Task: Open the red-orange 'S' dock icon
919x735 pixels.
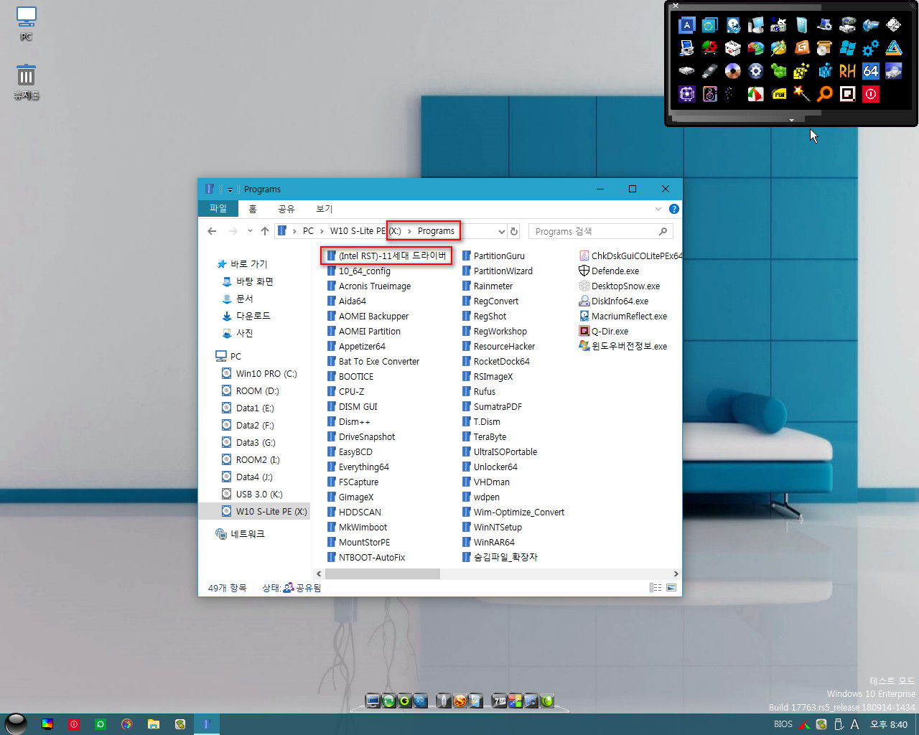Action: (460, 701)
